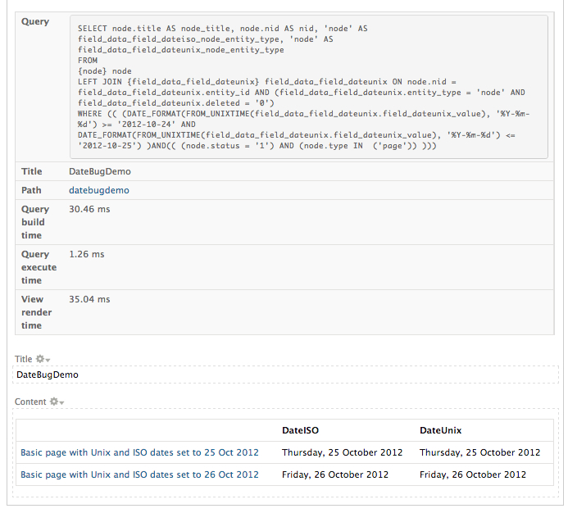Image resolution: width=568 pixels, height=513 pixels.
Task: Click the DateUnix column header
Action: [440, 430]
